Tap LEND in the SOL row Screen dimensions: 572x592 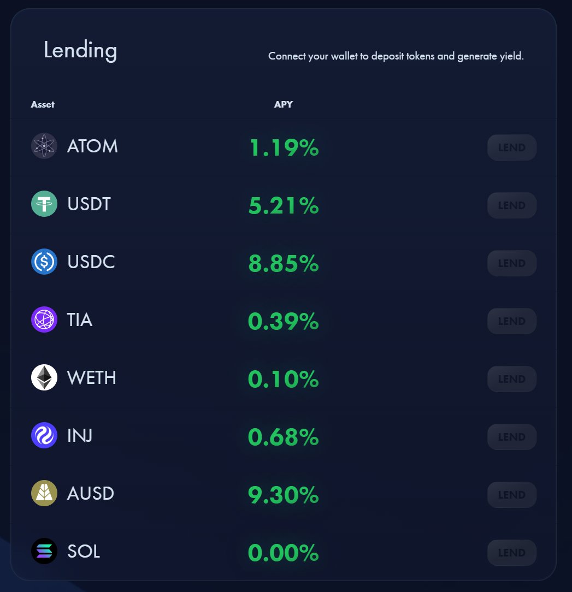511,553
